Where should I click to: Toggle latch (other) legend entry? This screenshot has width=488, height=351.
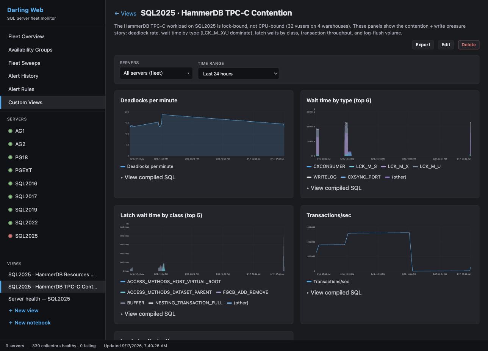coord(238,303)
